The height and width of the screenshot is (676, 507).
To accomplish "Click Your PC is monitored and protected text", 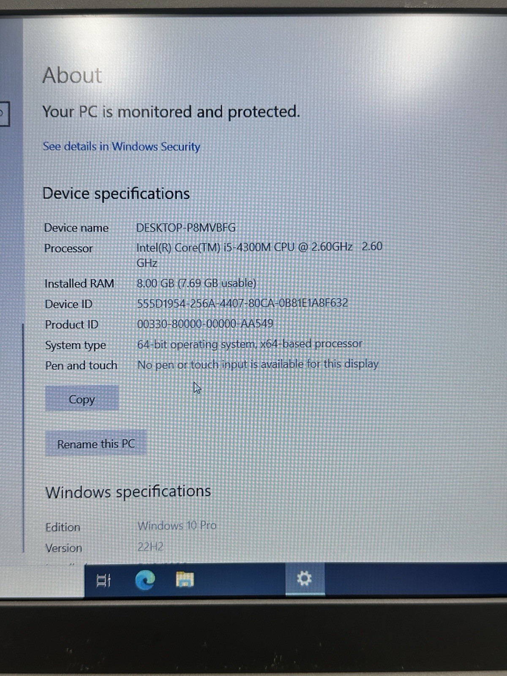I will pos(171,112).
